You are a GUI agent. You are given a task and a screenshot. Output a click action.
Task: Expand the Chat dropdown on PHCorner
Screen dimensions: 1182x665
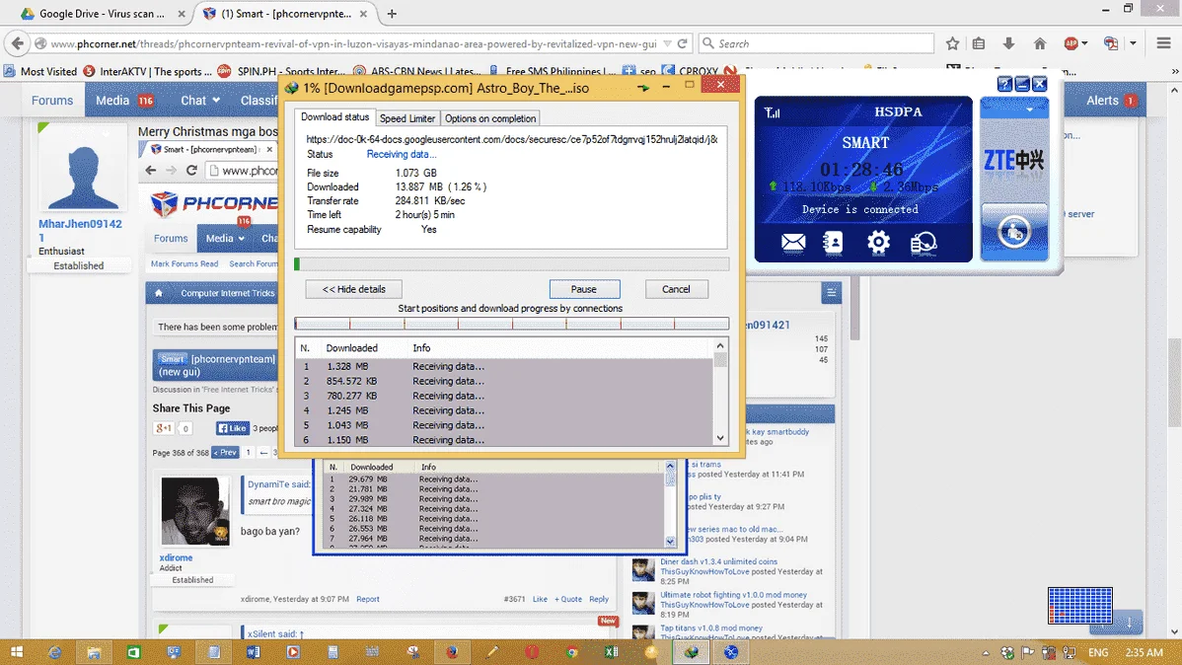(x=199, y=101)
